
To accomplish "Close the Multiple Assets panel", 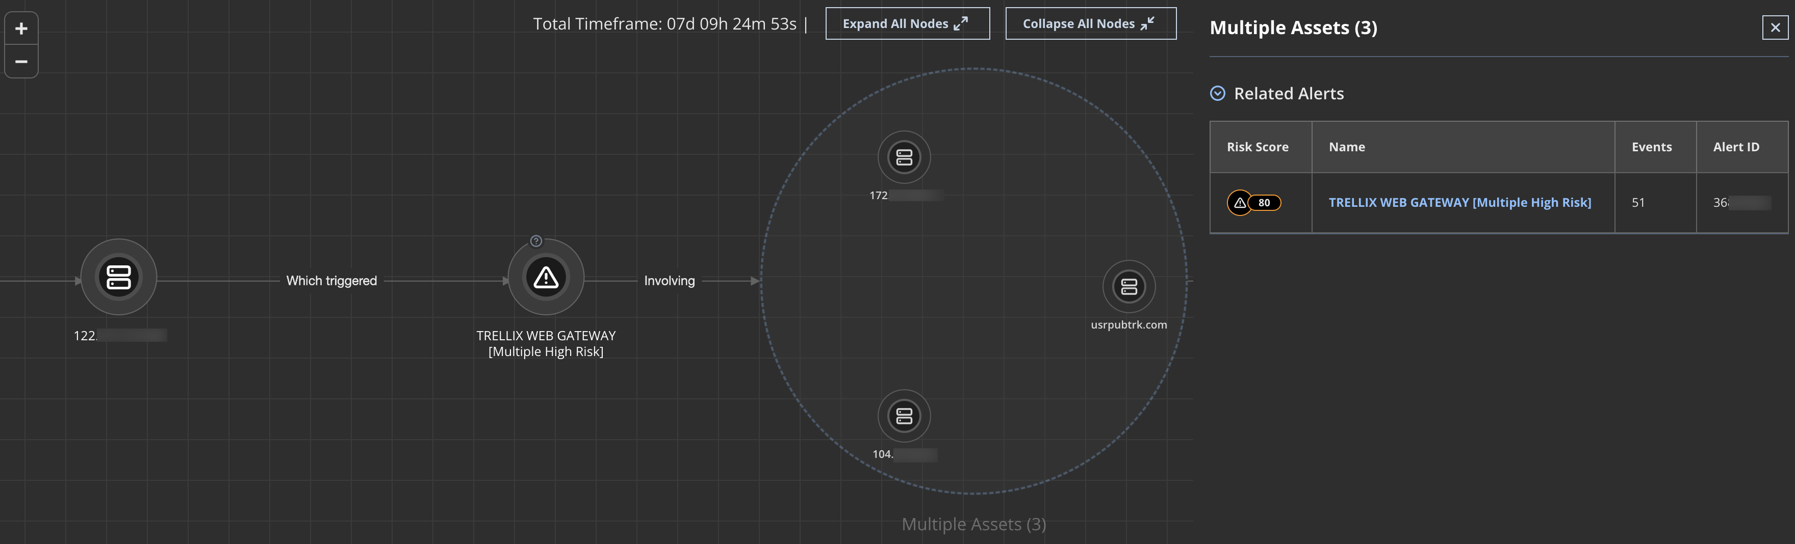I will (1775, 28).
